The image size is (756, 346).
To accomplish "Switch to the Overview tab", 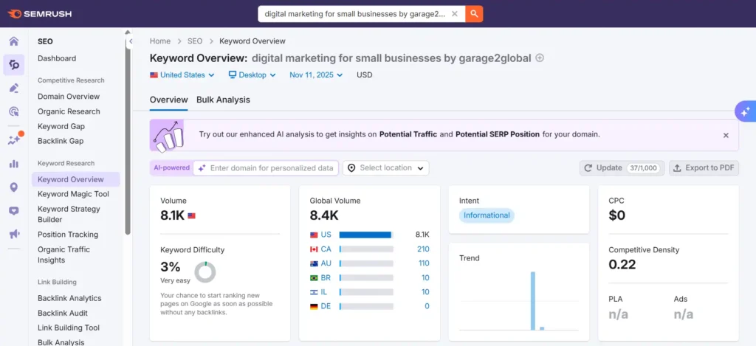I will pos(169,100).
